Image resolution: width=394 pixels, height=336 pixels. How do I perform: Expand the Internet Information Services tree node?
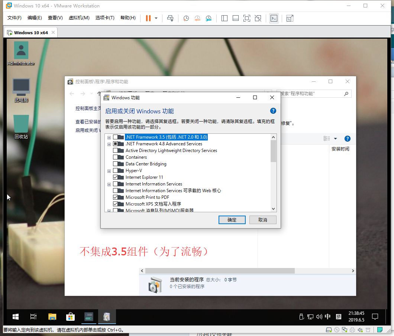[109, 184]
